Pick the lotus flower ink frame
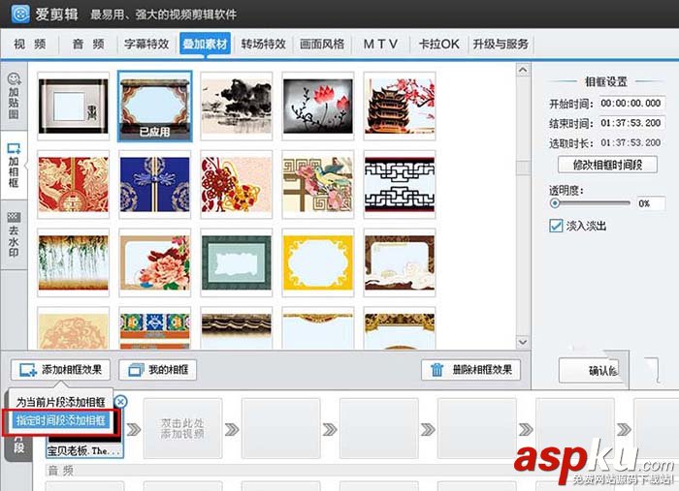 [x=318, y=107]
